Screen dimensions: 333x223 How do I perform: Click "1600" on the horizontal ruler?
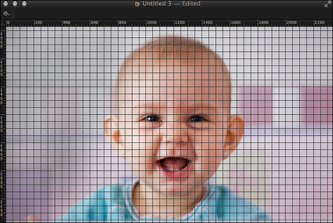pyautogui.click(x=236, y=23)
